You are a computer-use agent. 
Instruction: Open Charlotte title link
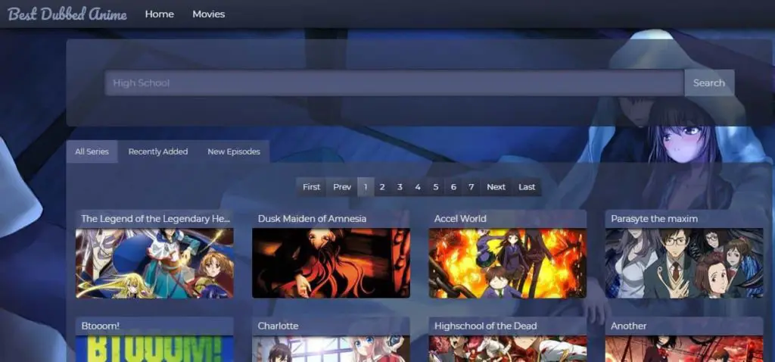(x=278, y=326)
